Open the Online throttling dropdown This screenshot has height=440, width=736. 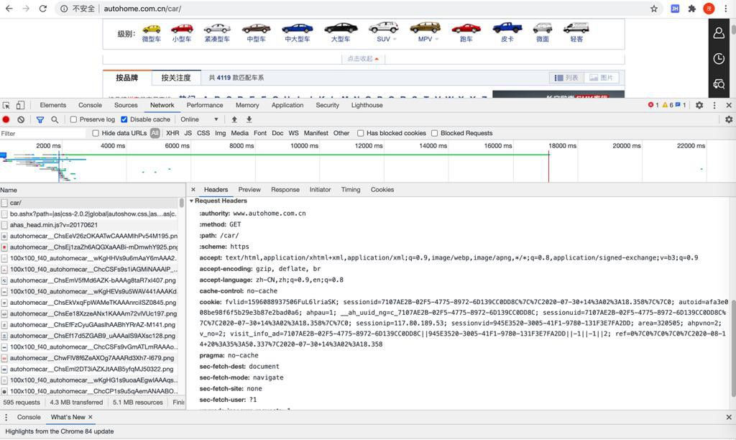click(199, 119)
